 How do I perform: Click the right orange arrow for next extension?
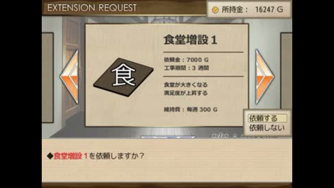(264, 77)
